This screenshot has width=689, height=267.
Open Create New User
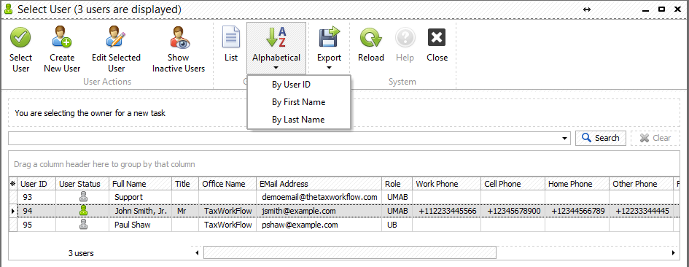tap(62, 50)
